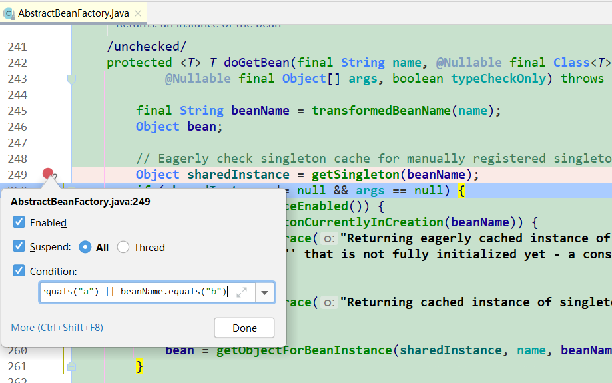Open the condition history dropdown arrow

[264, 292]
